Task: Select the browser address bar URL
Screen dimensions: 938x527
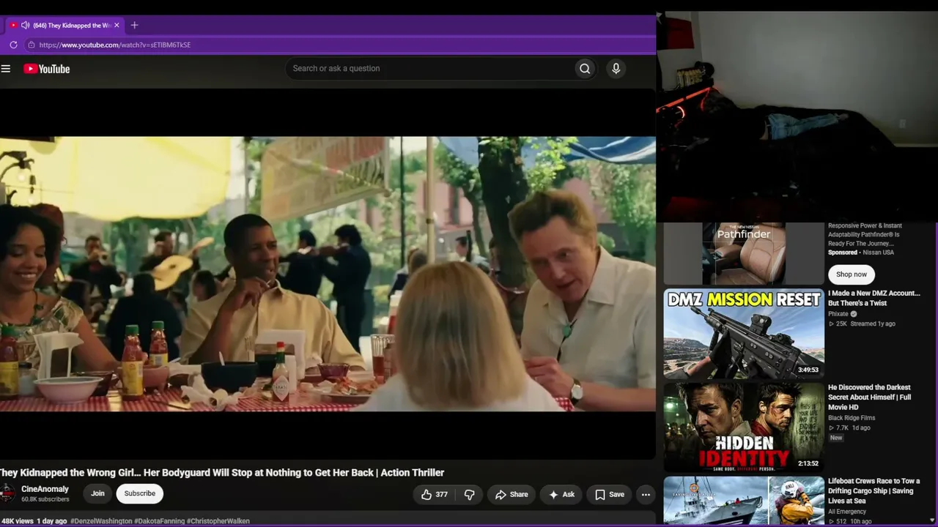Action: click(115, 45)
